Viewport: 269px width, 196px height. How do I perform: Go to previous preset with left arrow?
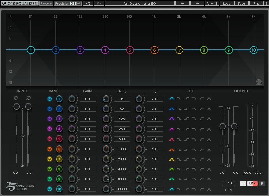[182, 4]
